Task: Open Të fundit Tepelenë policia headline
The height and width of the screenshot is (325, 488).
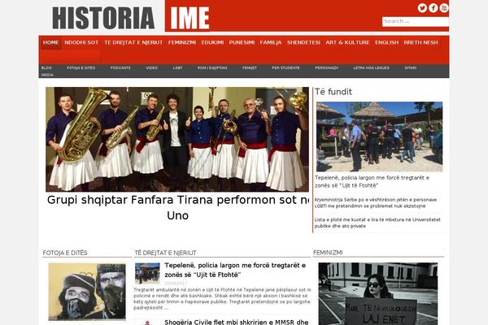Action: tap(372, 182)
